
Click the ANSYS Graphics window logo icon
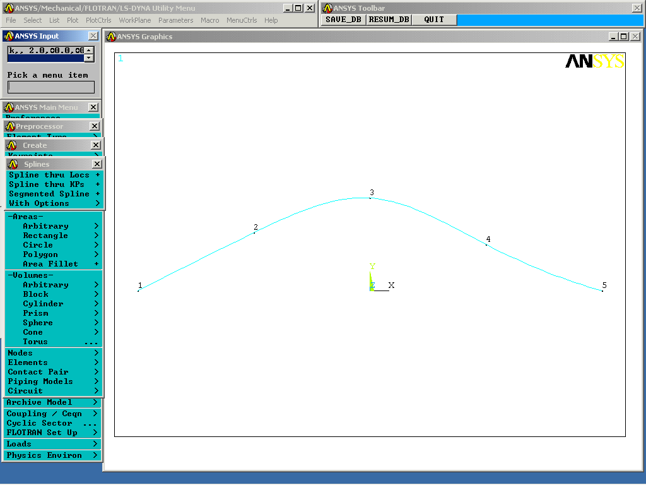click(111, 37)
